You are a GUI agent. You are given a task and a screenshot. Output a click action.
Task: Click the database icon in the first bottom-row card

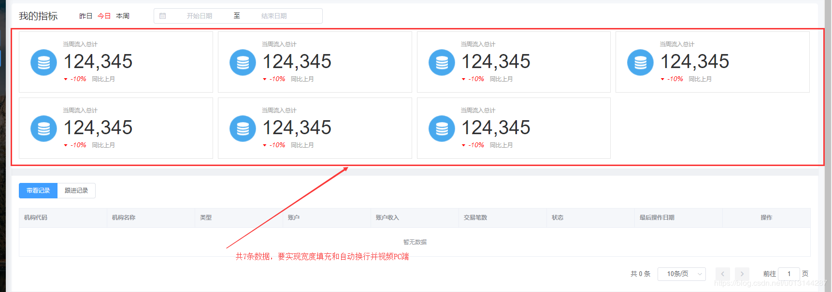(x=43, y=128)
